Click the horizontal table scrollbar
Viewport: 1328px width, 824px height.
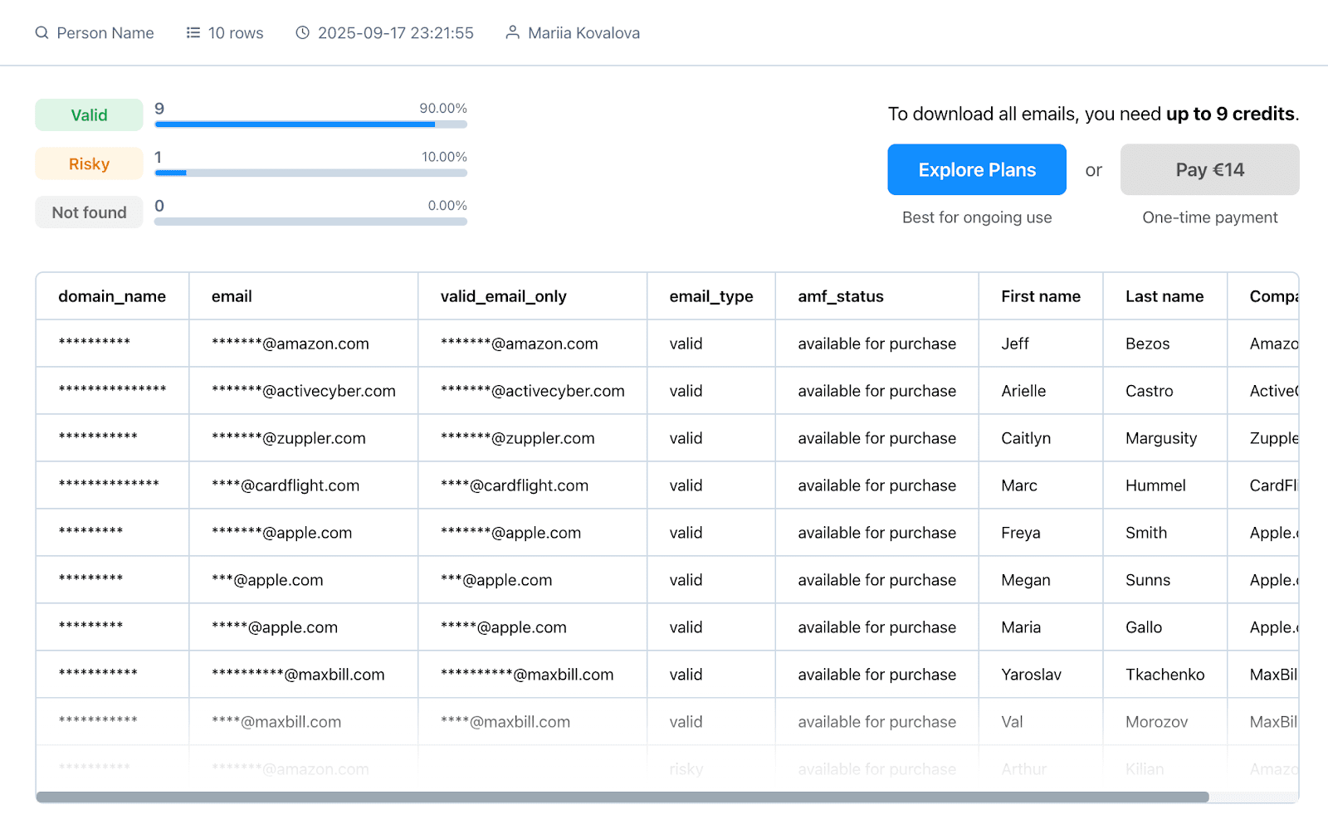coord(622,797)
